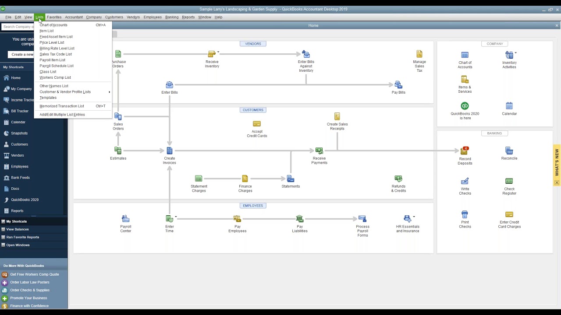
Task: Click the Create Invoices icon
Action: click(x=169, y=151)
